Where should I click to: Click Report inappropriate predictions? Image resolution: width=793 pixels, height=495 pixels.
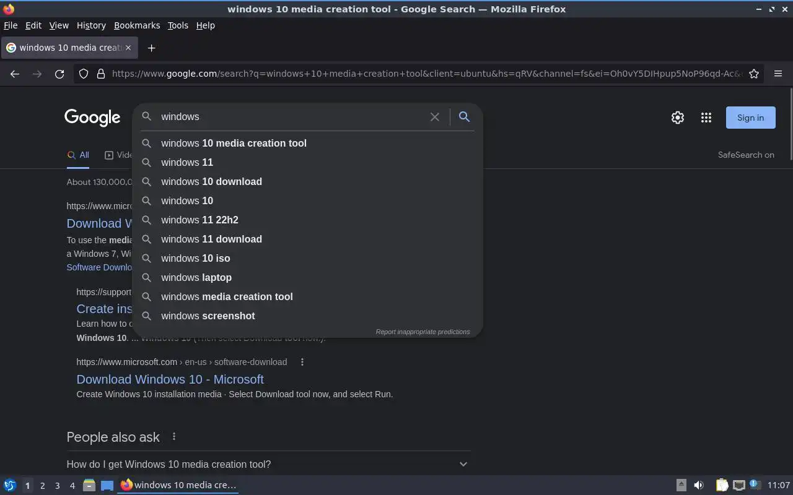point(423,332)
